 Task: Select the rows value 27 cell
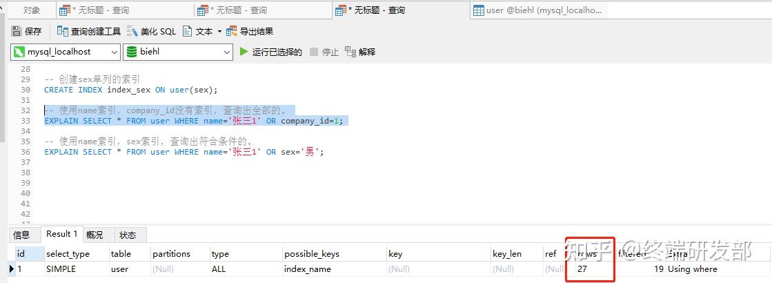coord(590,269)
